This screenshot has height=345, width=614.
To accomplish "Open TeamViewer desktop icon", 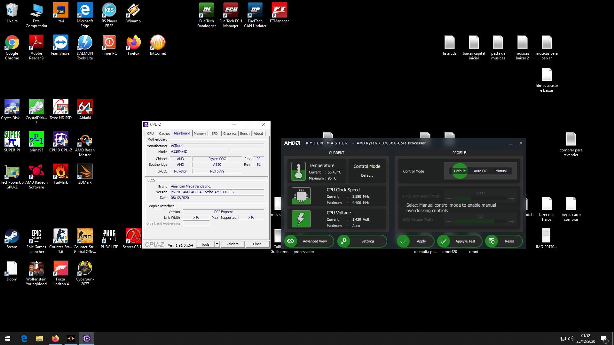I will pos(60,45).
